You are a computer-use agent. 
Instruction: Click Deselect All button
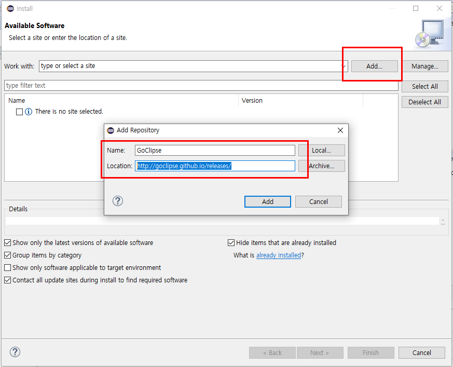(x=424, y=102)
